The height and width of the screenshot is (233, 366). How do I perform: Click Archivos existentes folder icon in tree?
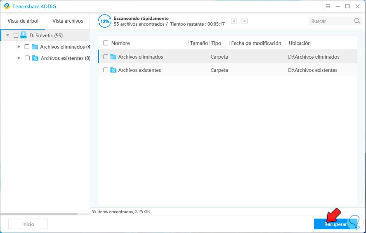pyautogui.click(x=35, y=58)
